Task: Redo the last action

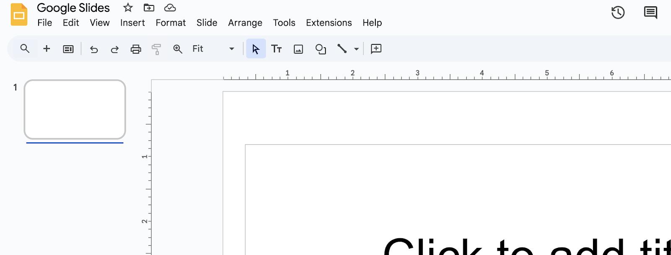Action: tap(114, 49)
